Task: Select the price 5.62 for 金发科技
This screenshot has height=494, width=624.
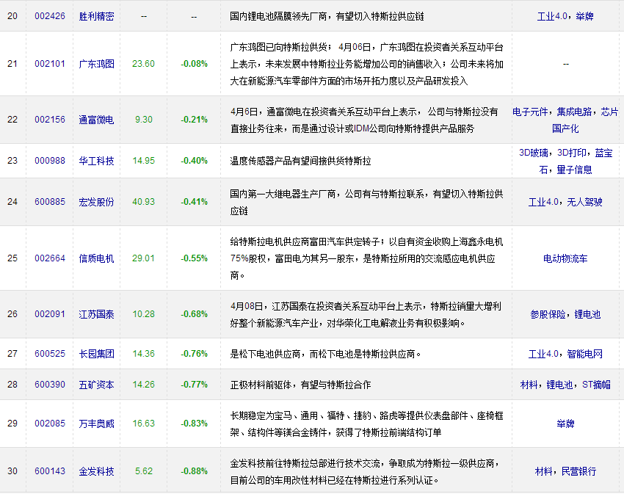Action: pyautogui.click(x=144, y=471)
